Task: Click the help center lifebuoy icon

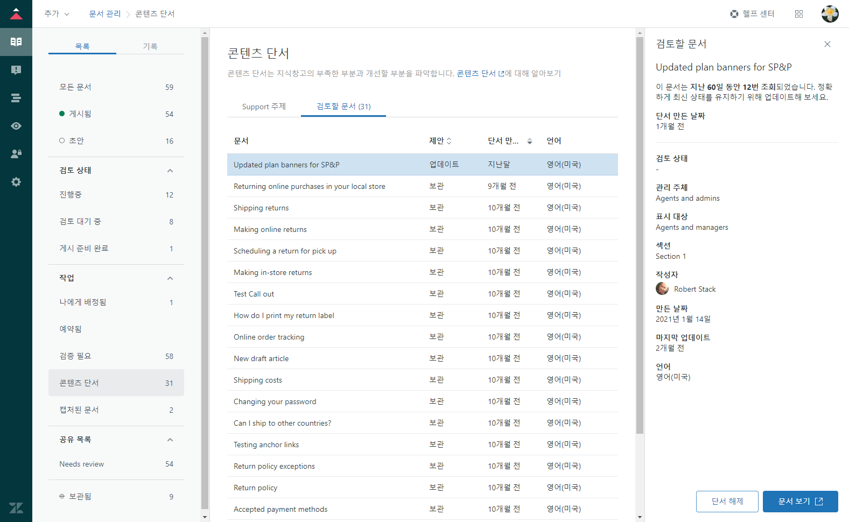Action: point(734,14)
